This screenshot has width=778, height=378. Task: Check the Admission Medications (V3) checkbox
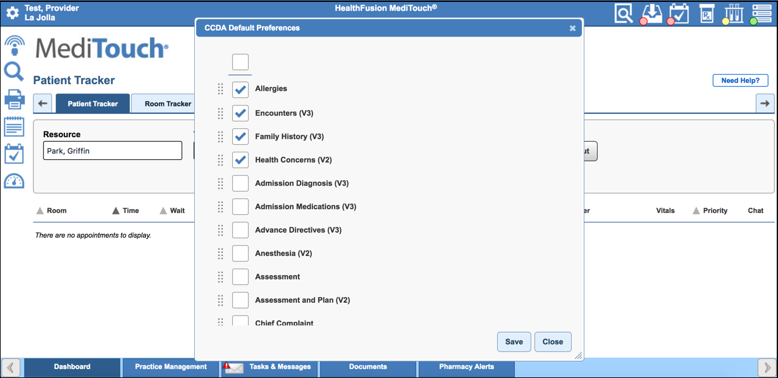pyautogui.click(x=240, y=207)
